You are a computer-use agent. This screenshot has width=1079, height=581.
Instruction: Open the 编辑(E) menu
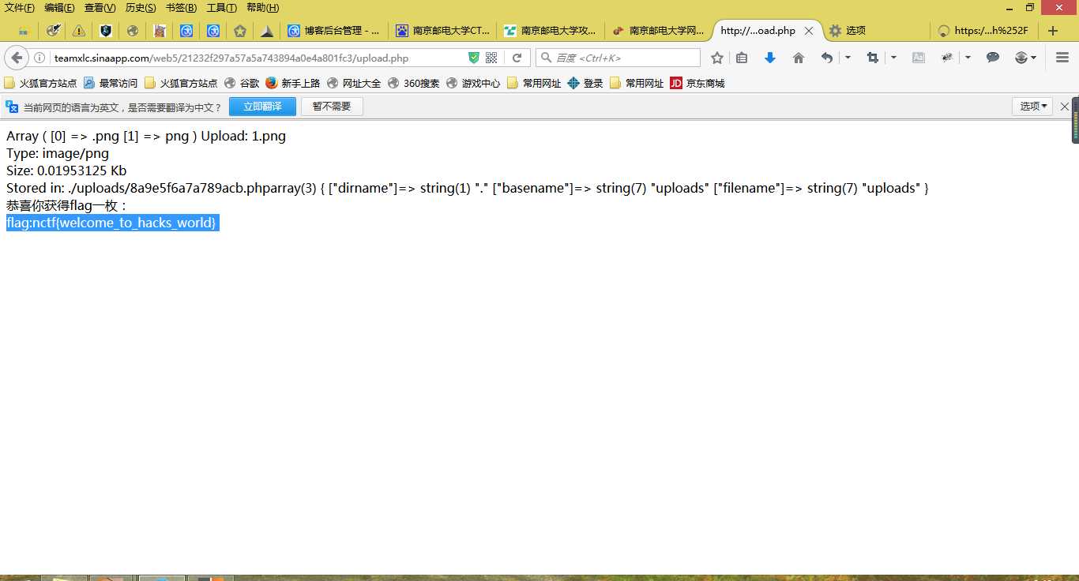point(59,8)
